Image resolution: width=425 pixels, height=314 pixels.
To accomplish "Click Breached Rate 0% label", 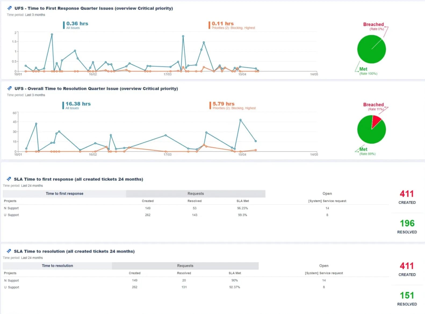I will (373, 26).
